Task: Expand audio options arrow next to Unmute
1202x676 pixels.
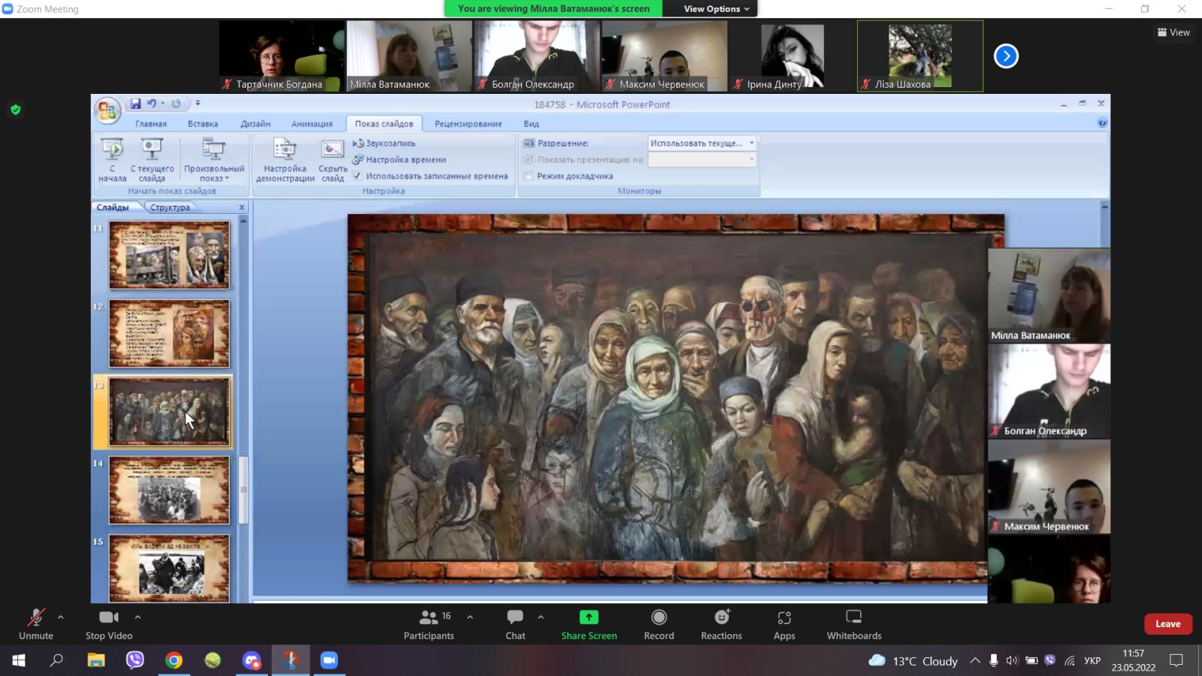Action: click(x=61, y=617)
